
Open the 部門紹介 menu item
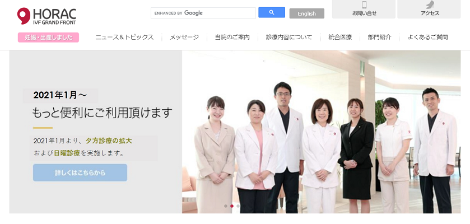pyautogui.click(x=379, y=38)
